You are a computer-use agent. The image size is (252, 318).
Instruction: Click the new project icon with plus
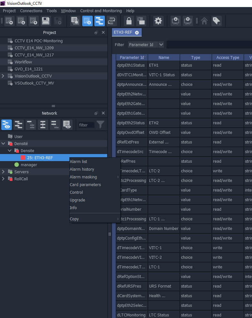click(x=9, y=21)
